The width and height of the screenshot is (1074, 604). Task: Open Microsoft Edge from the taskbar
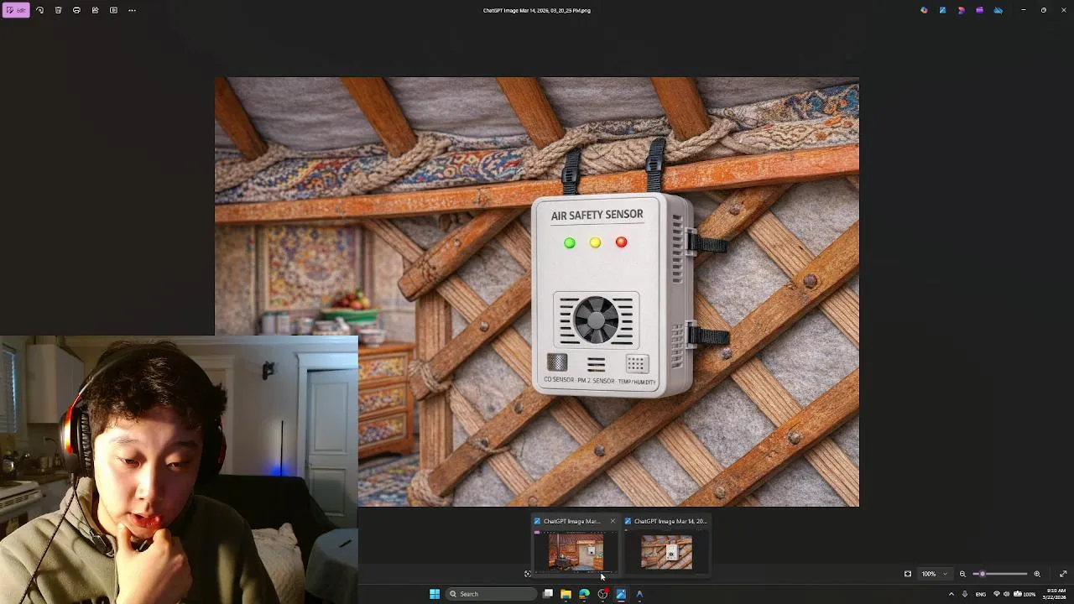coord(584,594)
